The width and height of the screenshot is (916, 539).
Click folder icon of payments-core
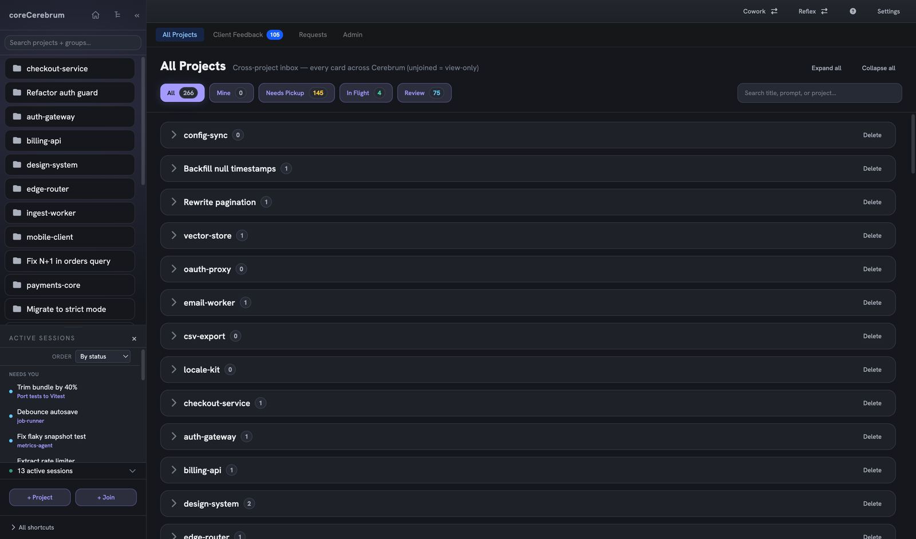click(x=17, y=285)
